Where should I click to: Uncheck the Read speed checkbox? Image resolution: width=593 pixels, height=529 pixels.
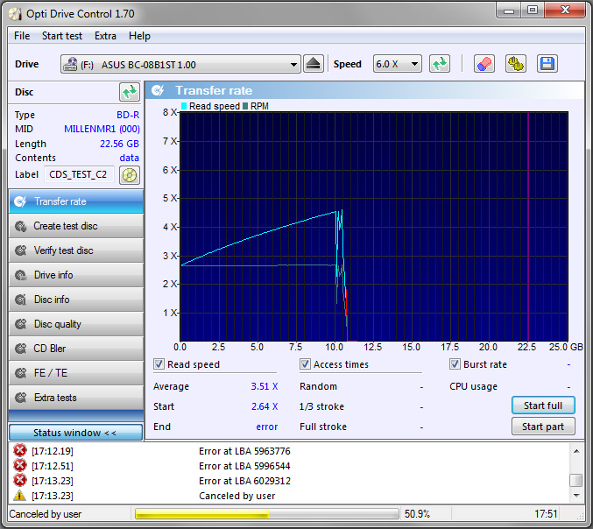159,364
